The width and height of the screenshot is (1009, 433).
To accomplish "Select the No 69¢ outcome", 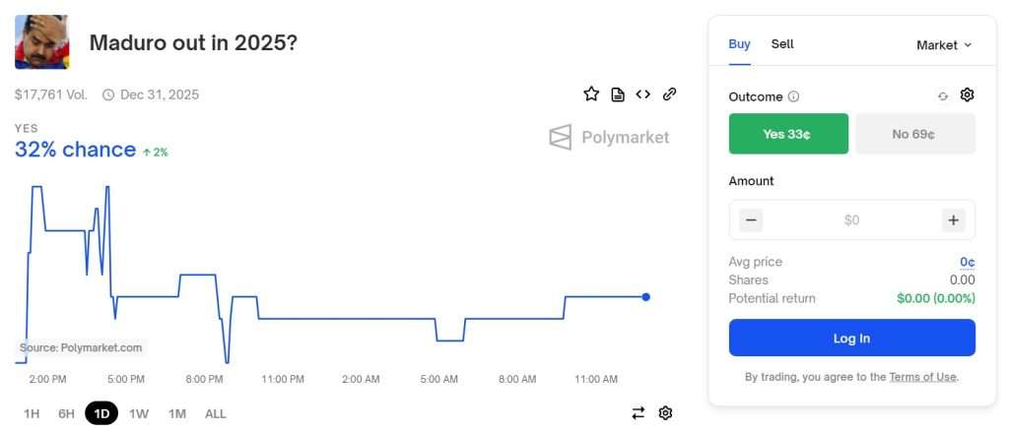I will (x=914, y=134).
